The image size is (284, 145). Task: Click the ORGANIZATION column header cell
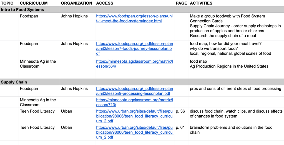(77, 3)
